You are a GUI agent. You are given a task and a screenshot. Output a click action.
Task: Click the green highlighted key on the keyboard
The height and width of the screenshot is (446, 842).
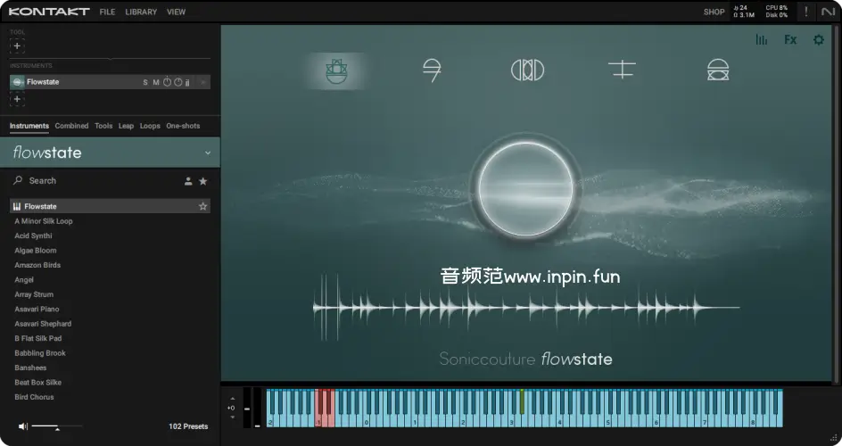[x=522, y=402]
